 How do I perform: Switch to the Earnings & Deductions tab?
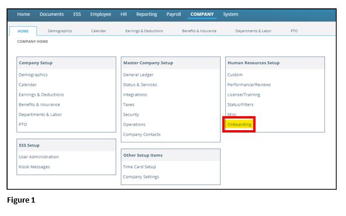coord(144,31)
